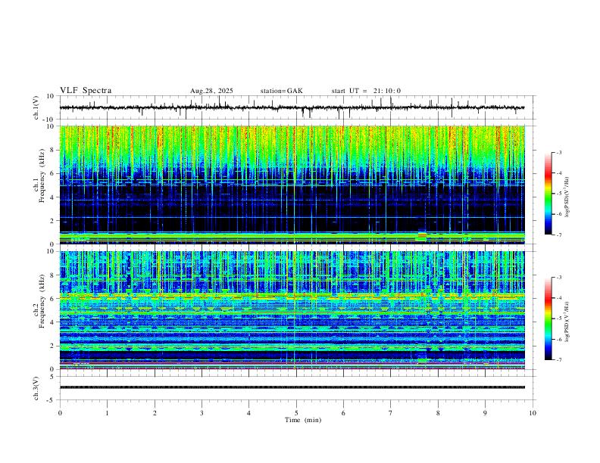Click the time axis tick label '3'
Viewport: 600px width, 463px height.
pyautogui.click(x=202, y=413)
